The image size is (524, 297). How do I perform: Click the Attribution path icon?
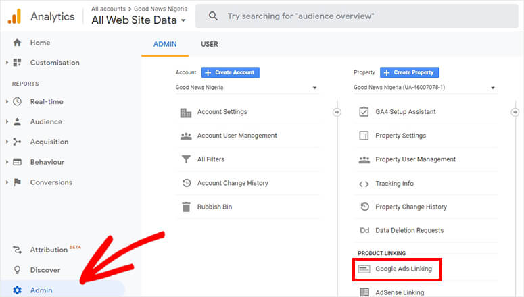point(17,250)
